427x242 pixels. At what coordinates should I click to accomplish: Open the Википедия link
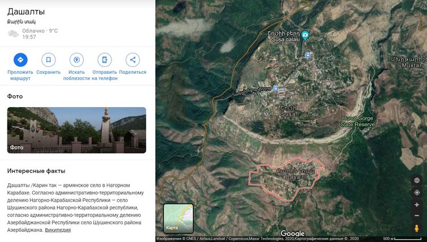click(x=58, y=230)
